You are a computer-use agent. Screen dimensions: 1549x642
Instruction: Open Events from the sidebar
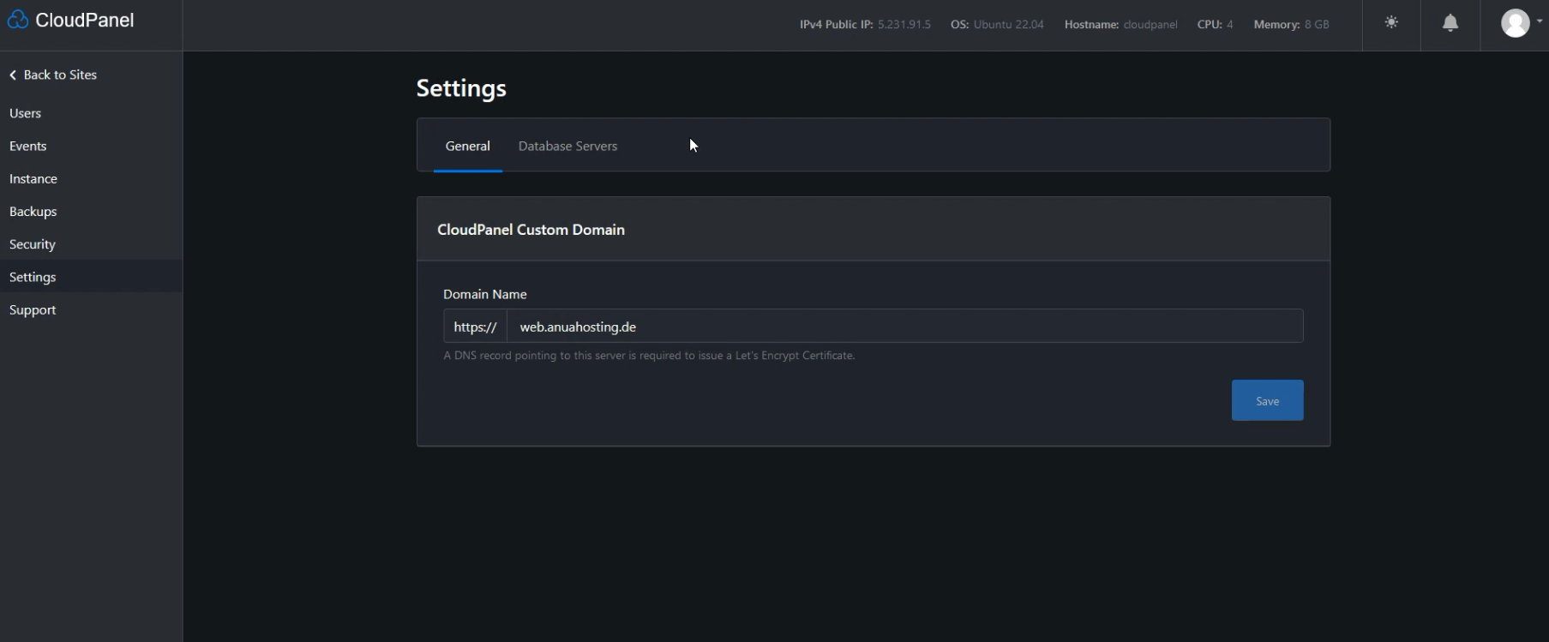(28, 146)
